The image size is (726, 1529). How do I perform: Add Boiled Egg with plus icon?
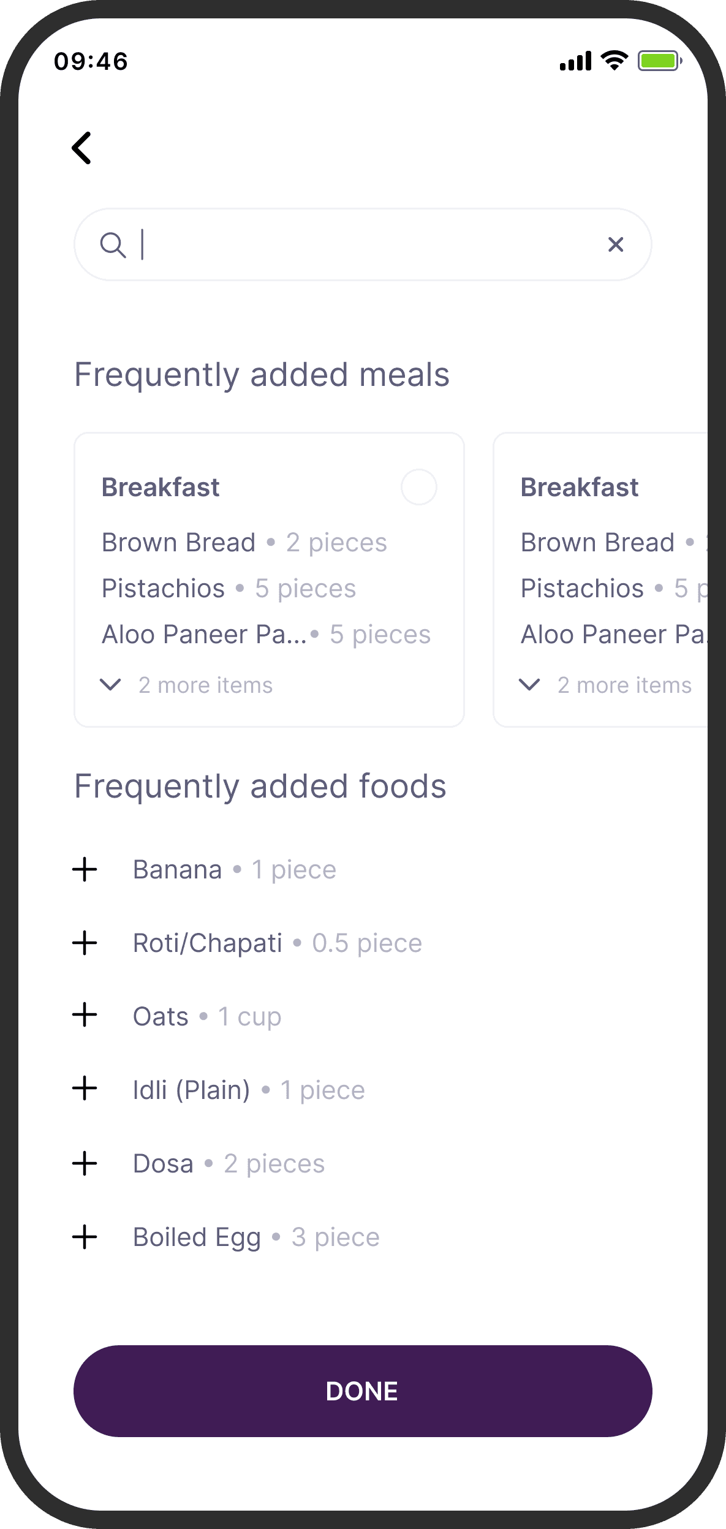click(85, 1237)
